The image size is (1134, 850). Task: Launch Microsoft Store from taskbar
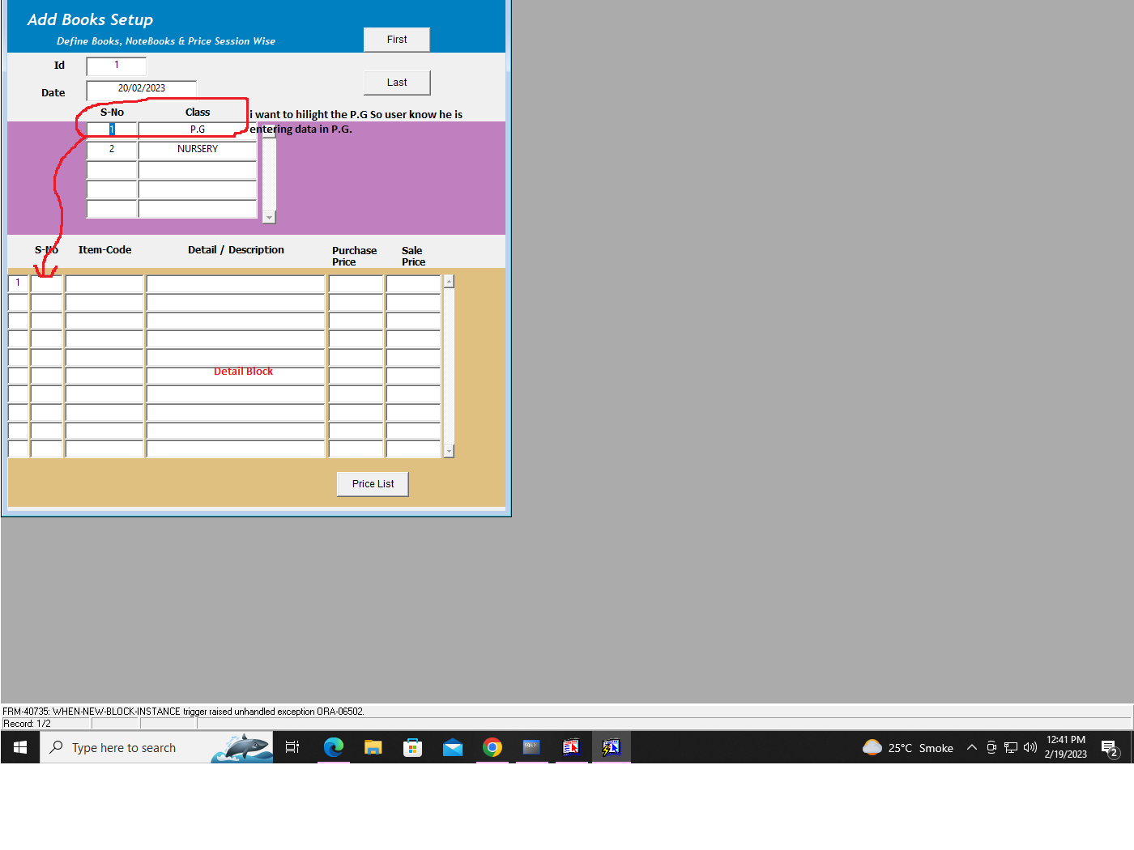point(412,747)
